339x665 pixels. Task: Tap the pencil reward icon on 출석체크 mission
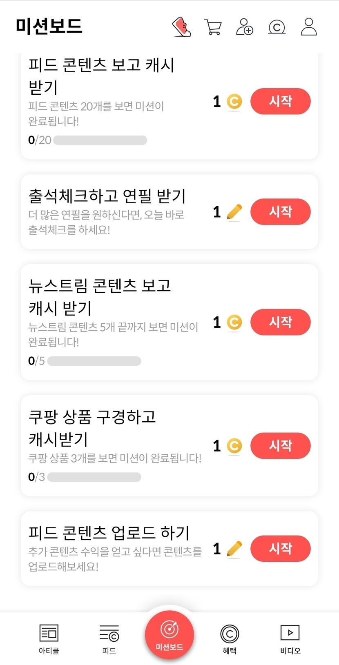coord(234,212)
